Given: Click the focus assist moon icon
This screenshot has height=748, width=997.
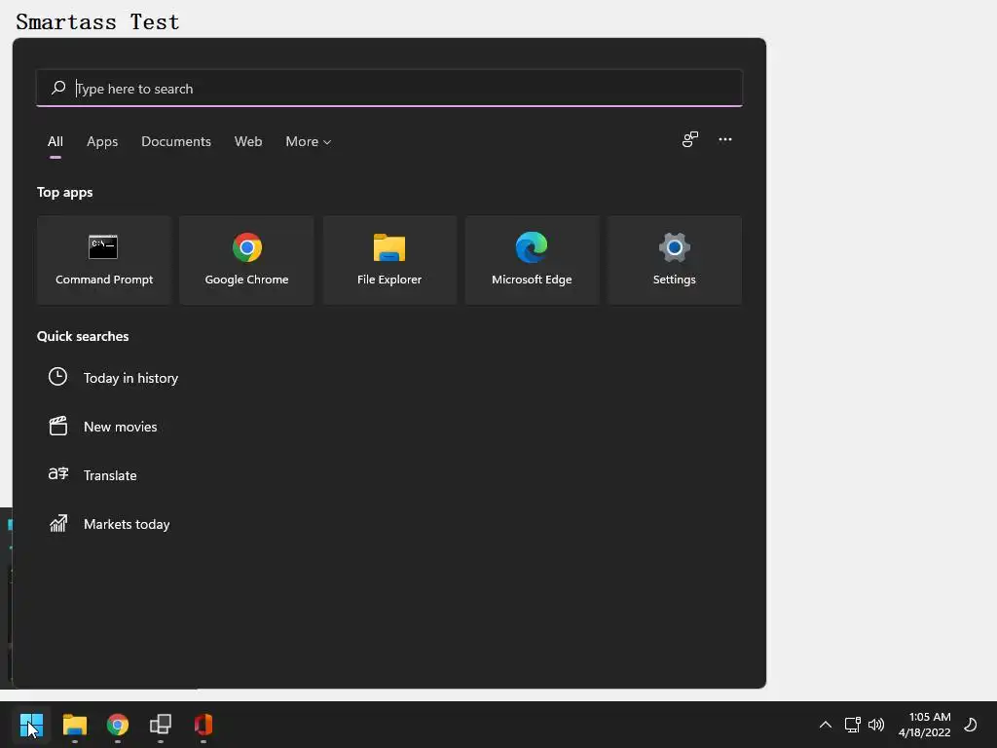Looking at the screenshot, I should pos(971,725).
